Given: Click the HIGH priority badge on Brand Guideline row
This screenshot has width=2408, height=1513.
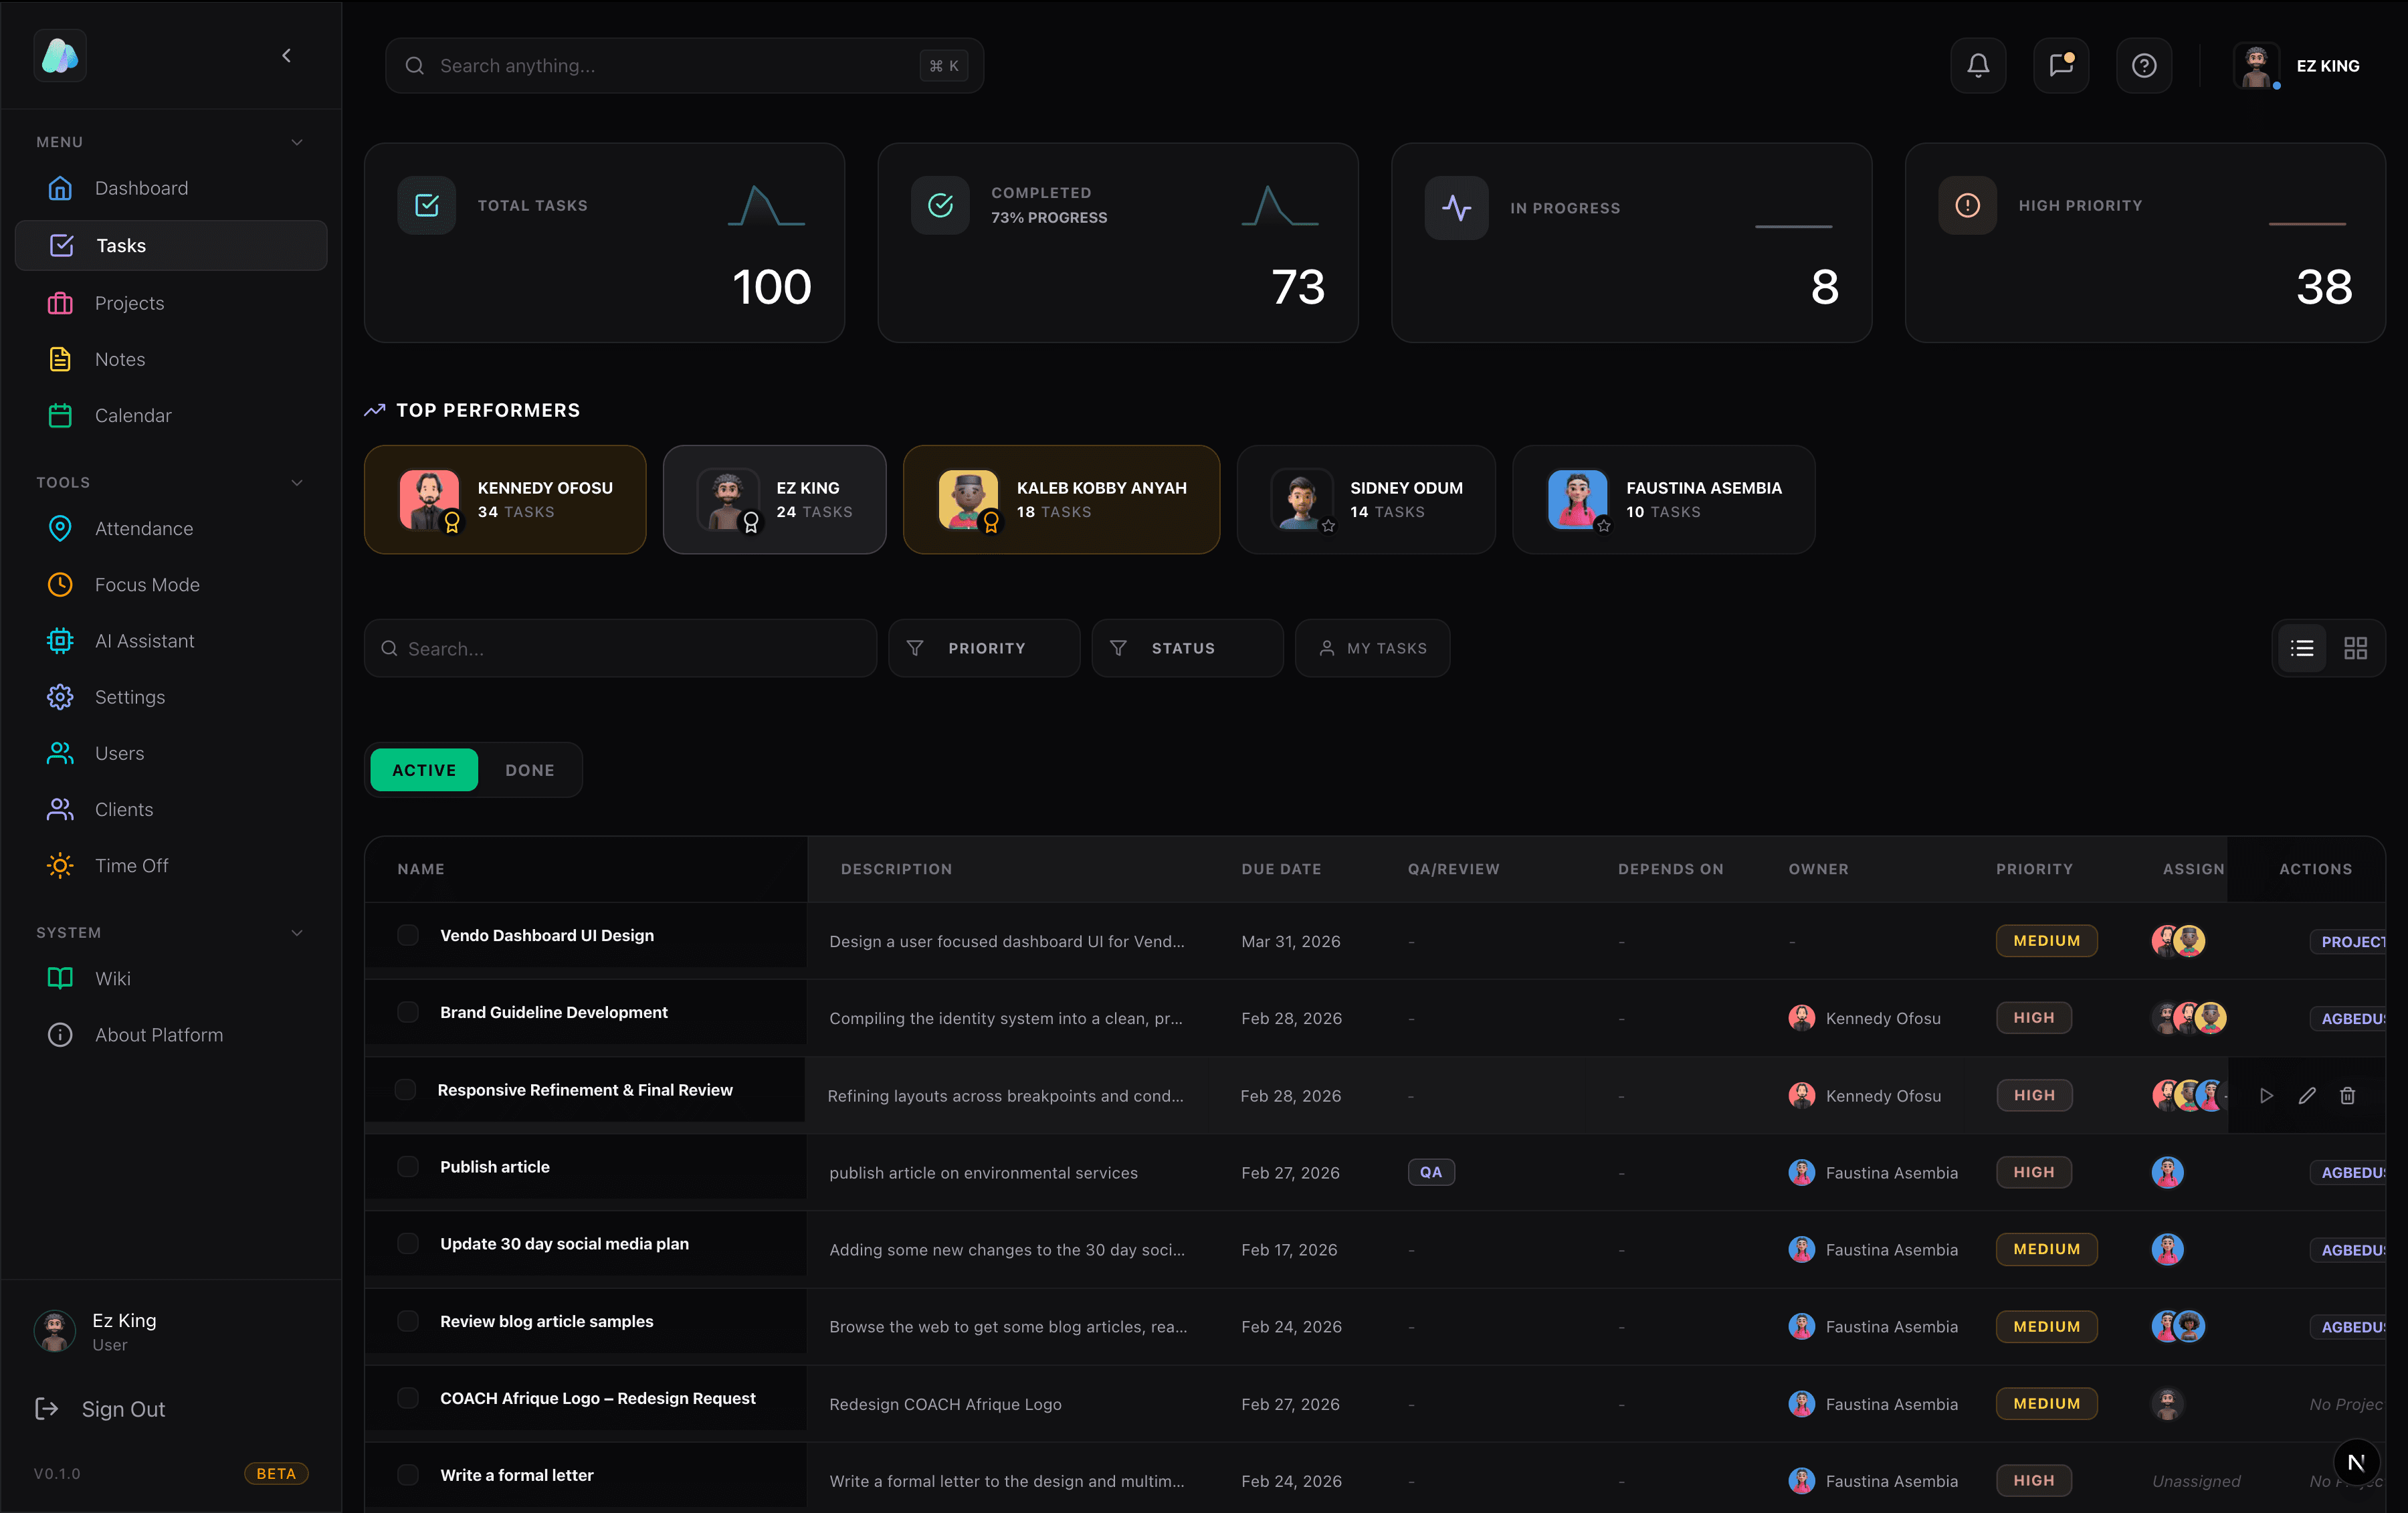Looking at the screenshot, I should [2033, 1017].
